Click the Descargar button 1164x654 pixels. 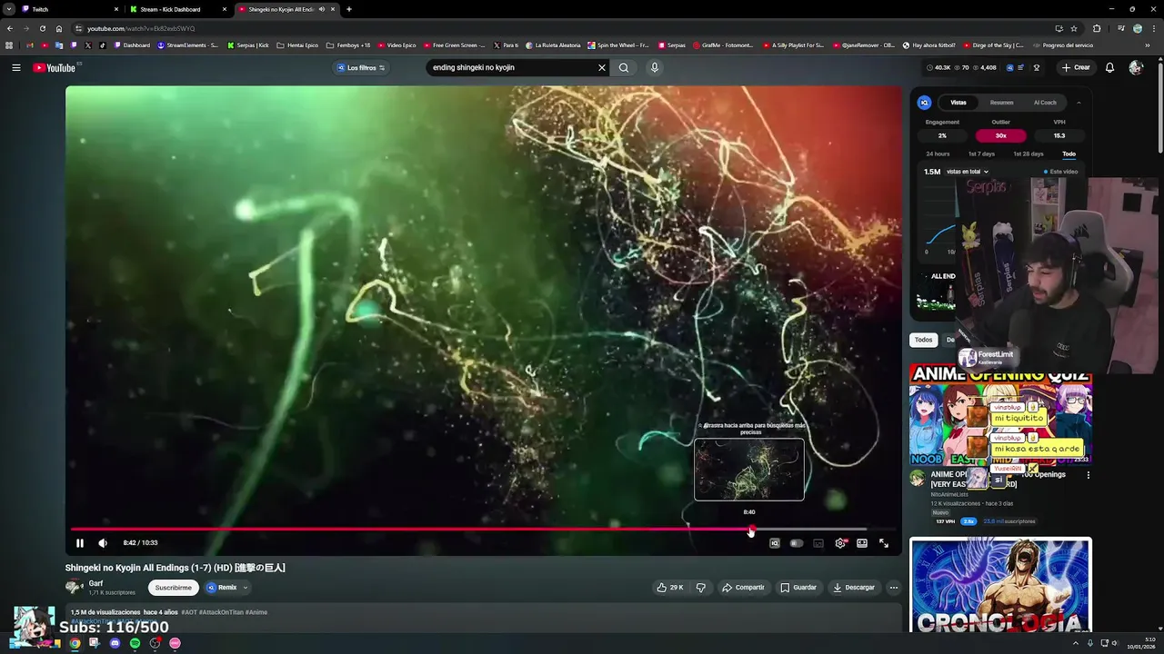click(x=854, y=588)
